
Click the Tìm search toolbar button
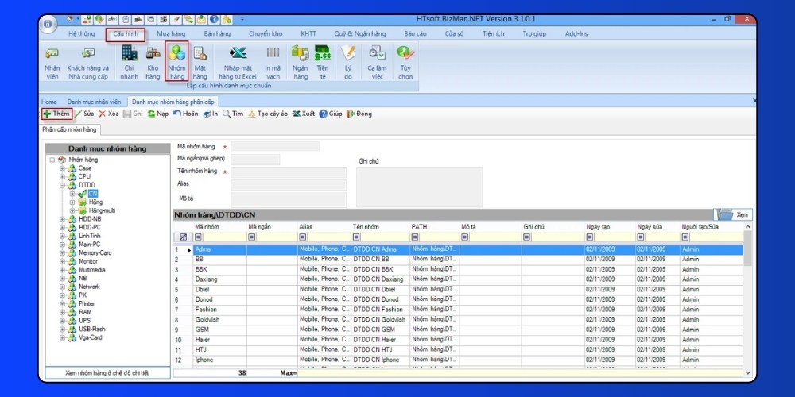coord(233,114)
